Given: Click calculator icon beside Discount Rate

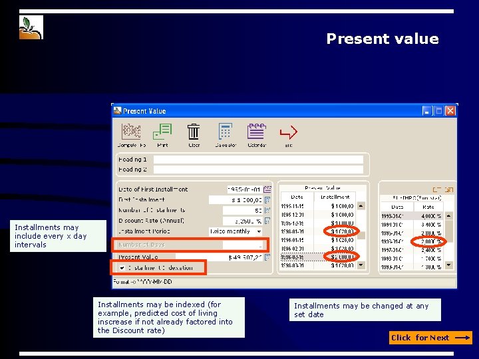Looking at the screenshot, I should click(x=267, y=221).
